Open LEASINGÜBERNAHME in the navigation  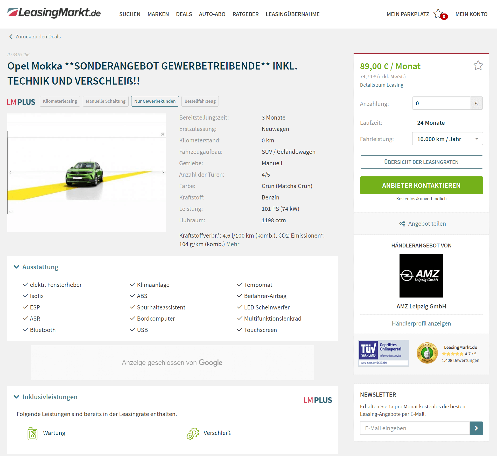[292, 14]
